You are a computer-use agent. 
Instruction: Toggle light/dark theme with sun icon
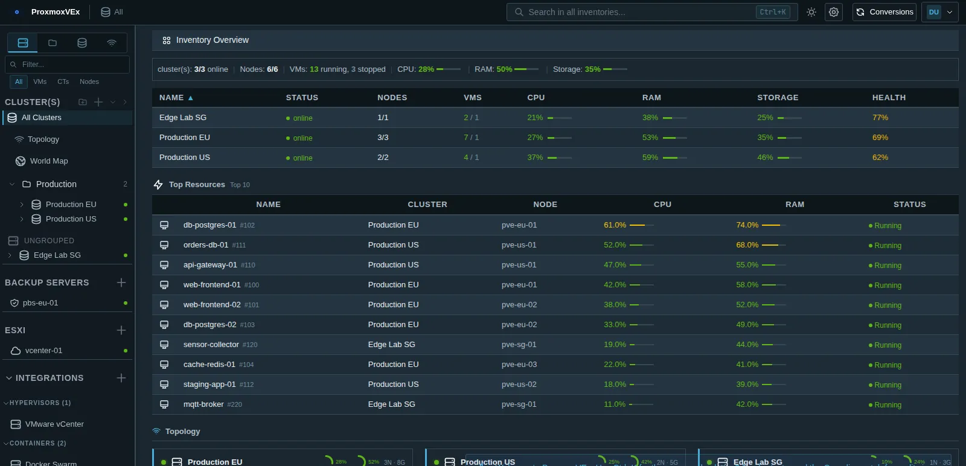point(811,12)
